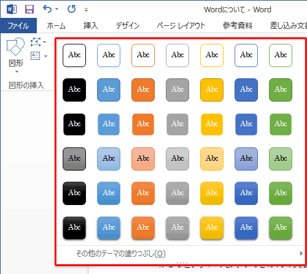Click the draw text box icon
Image resolution: width=307 pixels, height=274 pixels.
tap(36, 55)
